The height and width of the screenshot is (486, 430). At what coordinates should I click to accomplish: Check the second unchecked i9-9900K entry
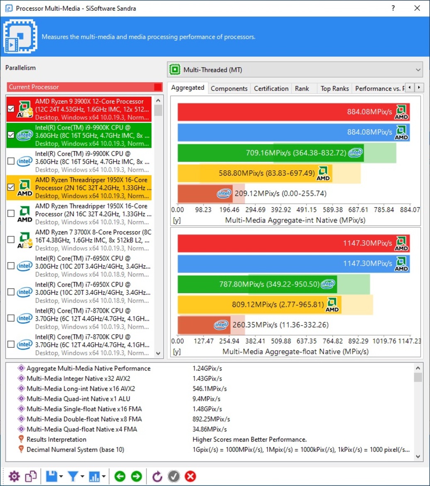(x=11, y=161)
